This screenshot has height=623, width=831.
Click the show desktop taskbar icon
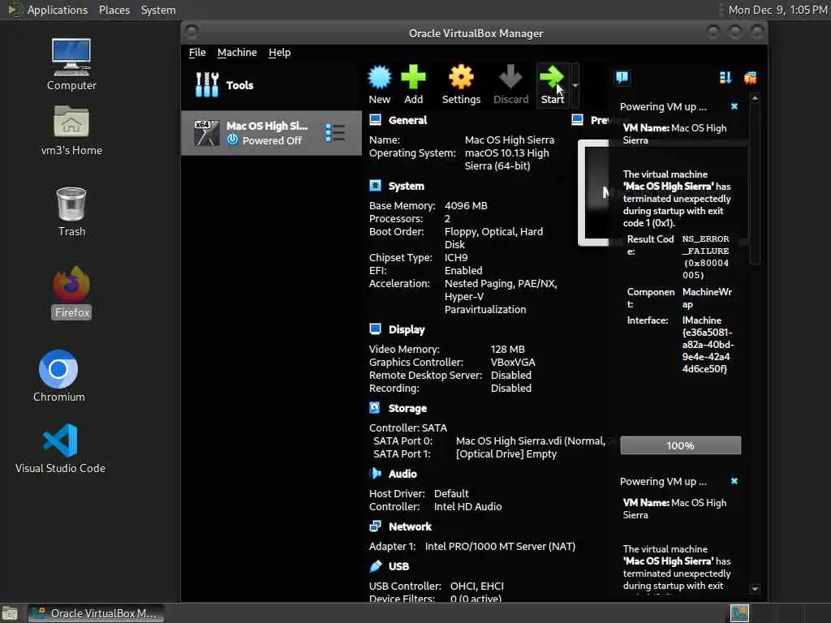pos(10,613)
